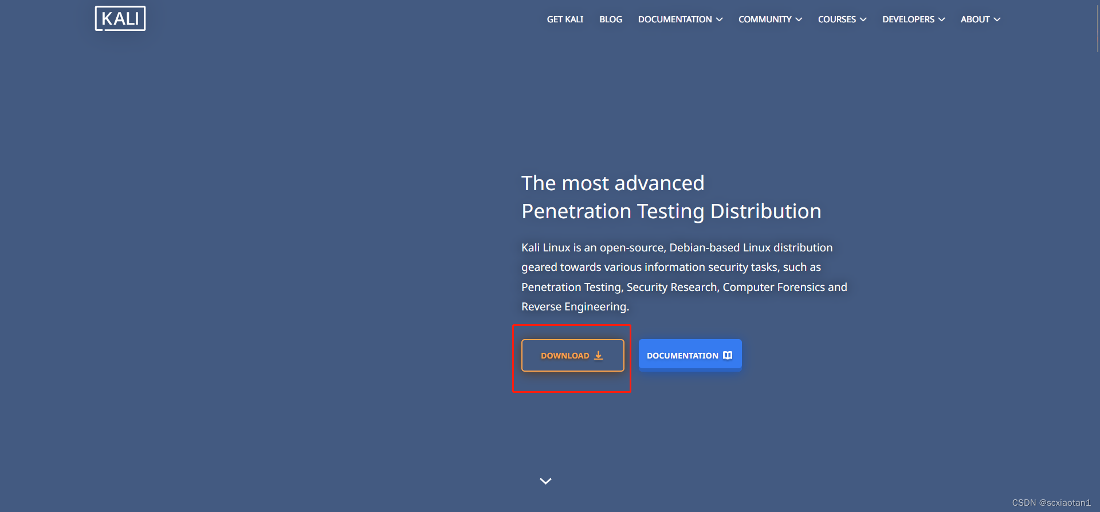Click the Kali logo in the header
The height and width of the screenshot is (512, 1100).
[x=120, y=18]
